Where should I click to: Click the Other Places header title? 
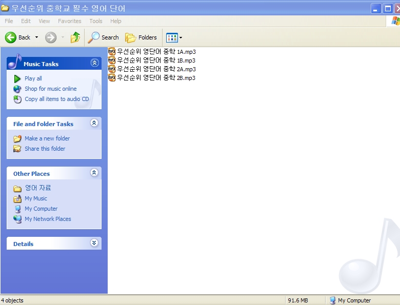(x=31, y=174)
